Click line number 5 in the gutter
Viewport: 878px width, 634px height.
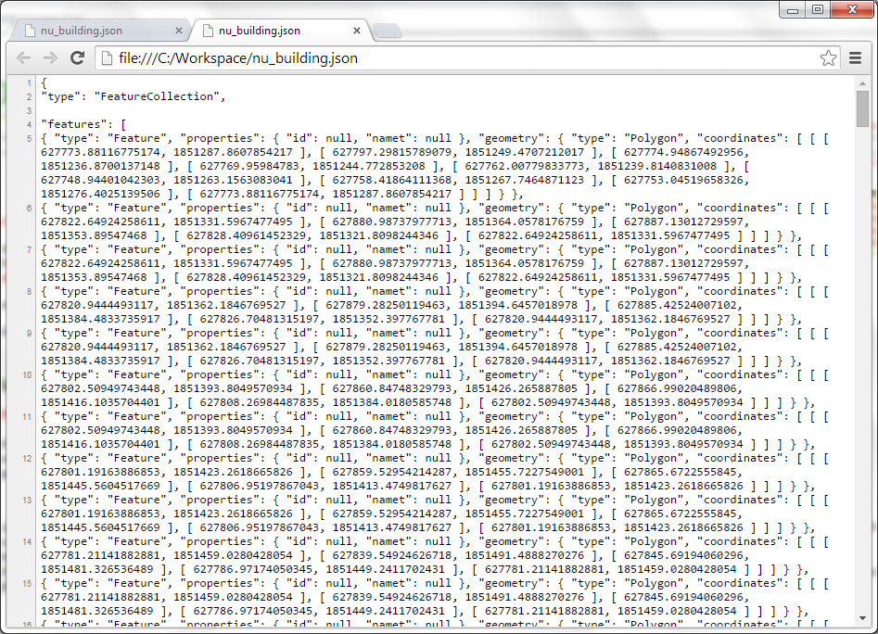(x=29, y=138)
